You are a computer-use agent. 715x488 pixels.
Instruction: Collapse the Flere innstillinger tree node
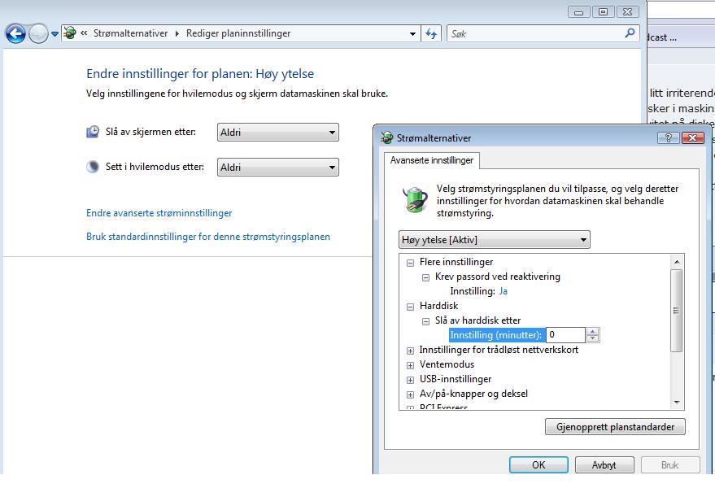tap(411, 263)
